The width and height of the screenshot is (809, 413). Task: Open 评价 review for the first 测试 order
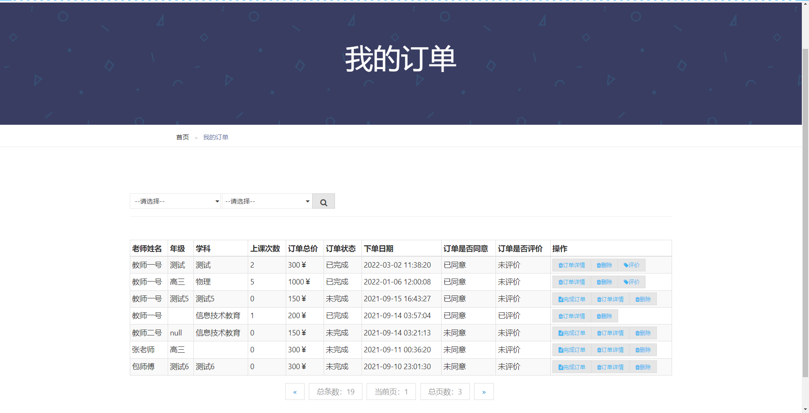pyautogui.click(x=631, y=265)
